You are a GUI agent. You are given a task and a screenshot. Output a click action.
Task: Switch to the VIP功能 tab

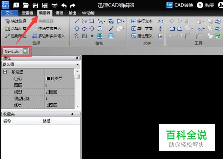88,13
